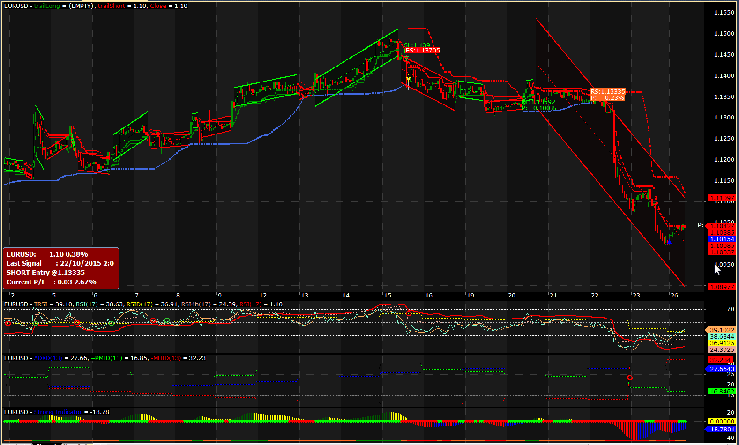This screenshot has width=739, height=445.
Task: Click the 70 level label in RSI pane
Action: click(x=731, y=309)
